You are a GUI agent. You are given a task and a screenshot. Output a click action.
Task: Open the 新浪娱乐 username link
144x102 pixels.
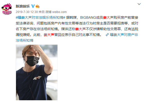pos(23,6)
